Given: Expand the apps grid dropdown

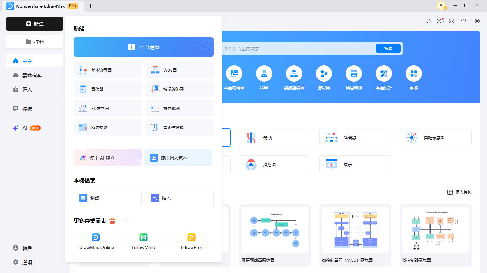Looking at the screenshot, I should click(452, 21).
